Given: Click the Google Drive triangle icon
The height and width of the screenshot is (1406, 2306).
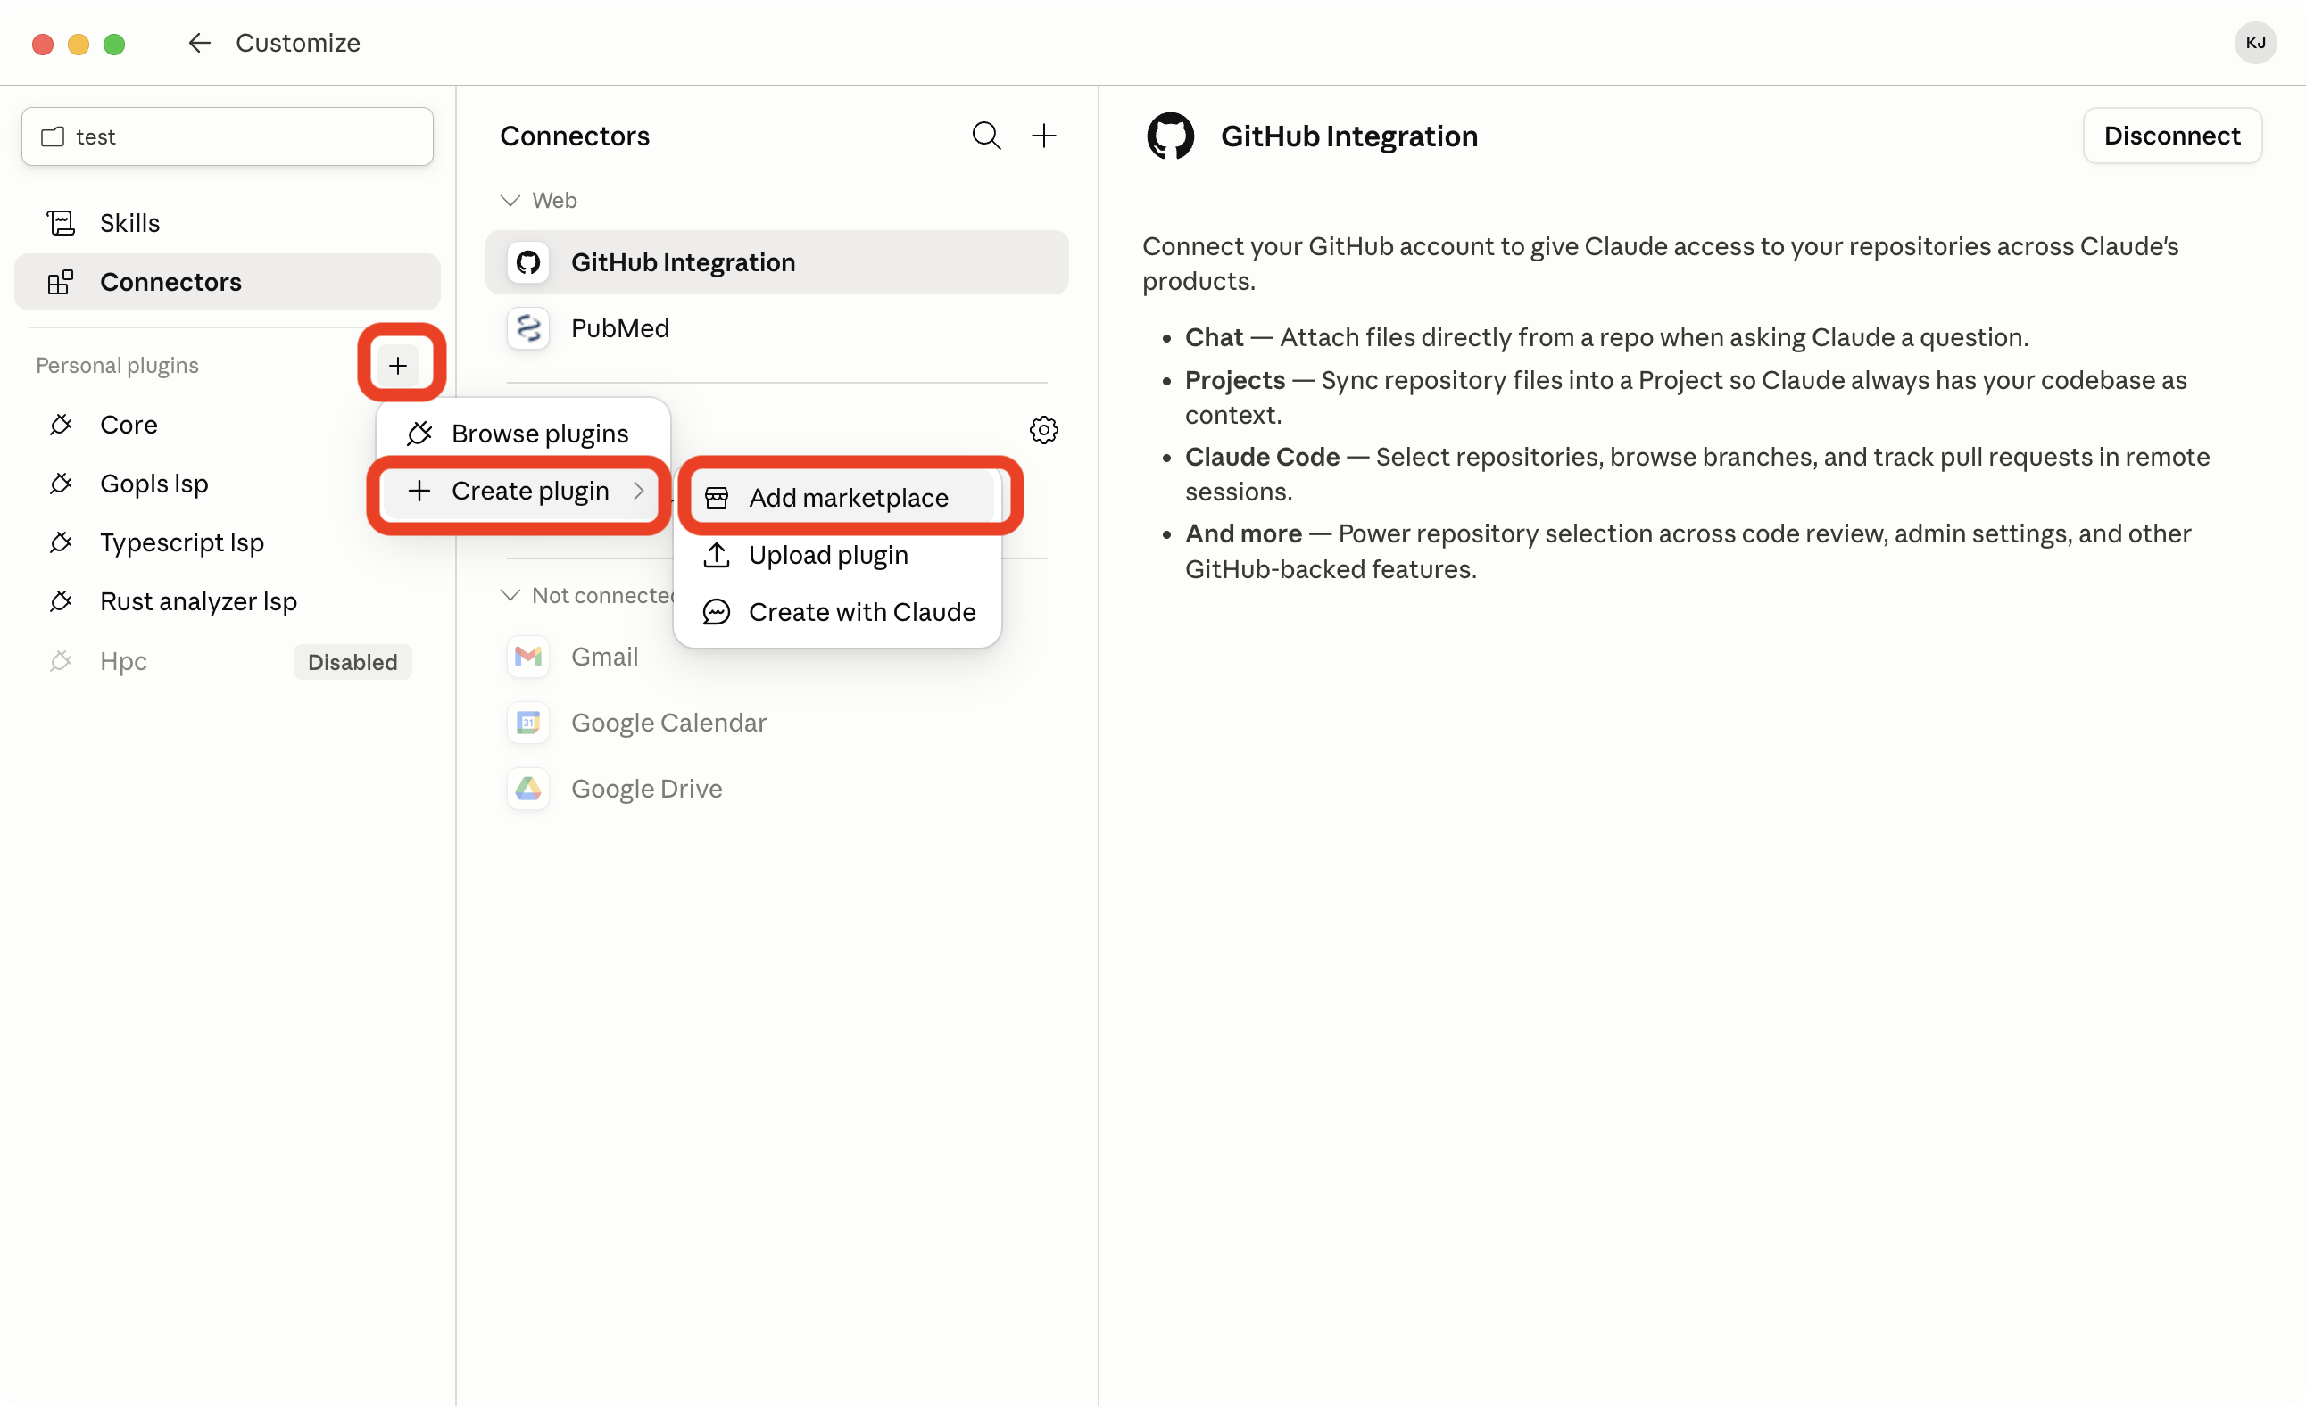Looking at the screenshot, I should 527,789.
